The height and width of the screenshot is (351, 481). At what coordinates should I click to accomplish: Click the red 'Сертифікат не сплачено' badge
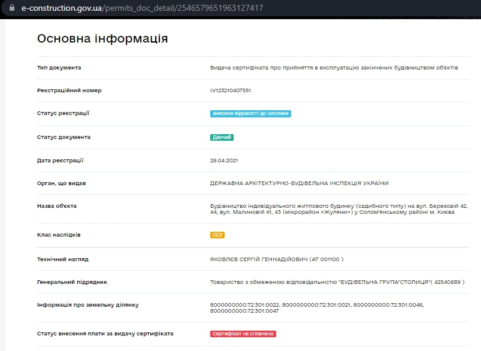(243, 334)
